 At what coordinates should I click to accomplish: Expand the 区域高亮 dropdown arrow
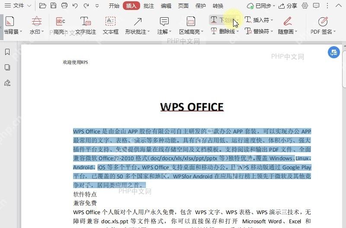click(x=202, y=32)
